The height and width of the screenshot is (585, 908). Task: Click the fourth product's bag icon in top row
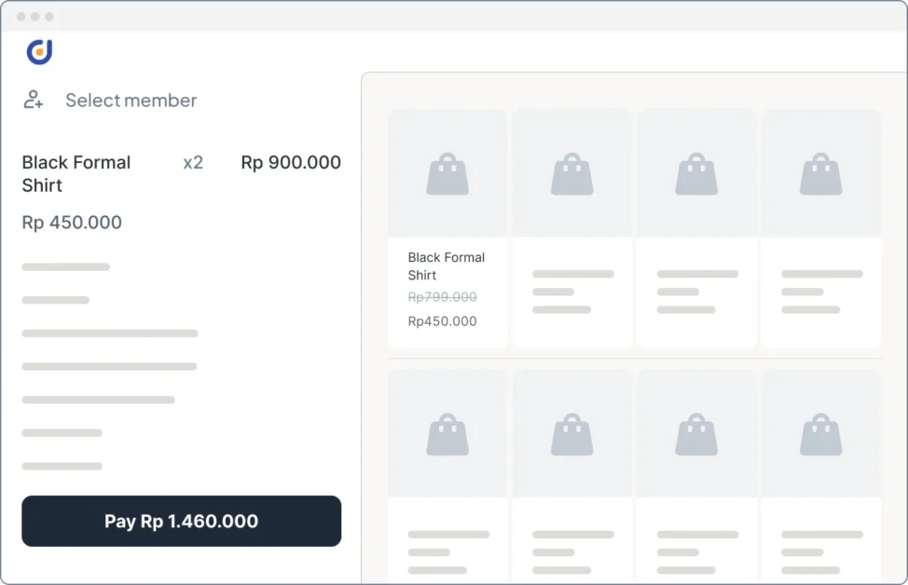click(820, 175)
